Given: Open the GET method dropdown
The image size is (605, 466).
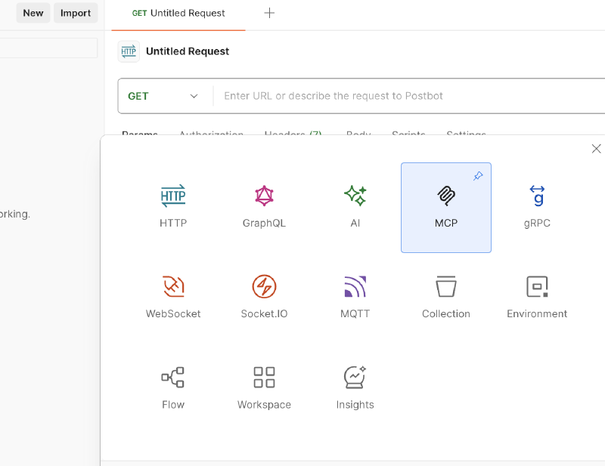Looking at the screenshot, I should pos(164,96).
